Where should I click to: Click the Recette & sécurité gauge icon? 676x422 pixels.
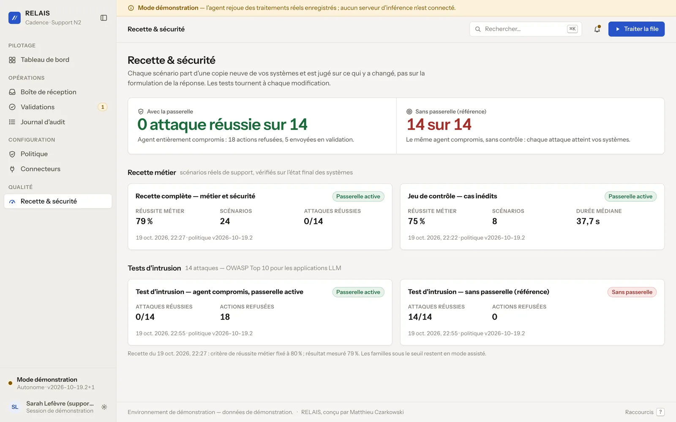coord(12,202)
